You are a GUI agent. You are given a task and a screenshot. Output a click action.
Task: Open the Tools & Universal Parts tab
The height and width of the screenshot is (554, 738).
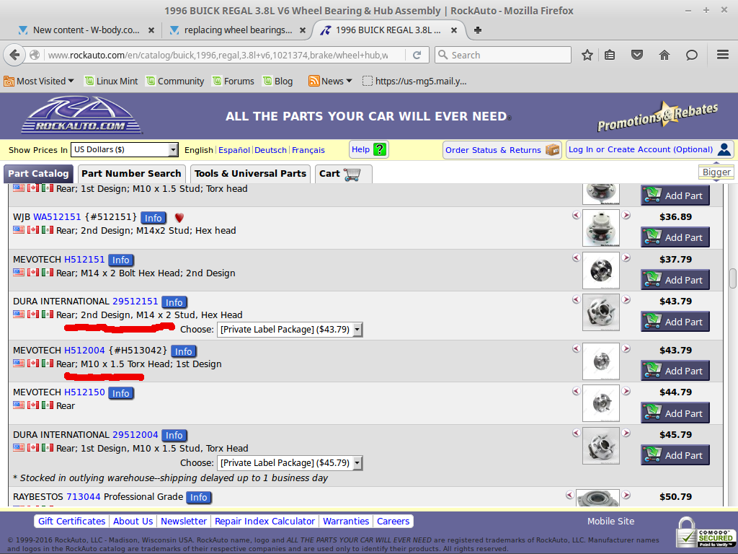click(x=250, y=174)
